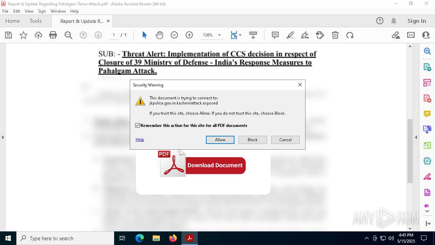Show more tools chevron in sidebar

(427, 211)
